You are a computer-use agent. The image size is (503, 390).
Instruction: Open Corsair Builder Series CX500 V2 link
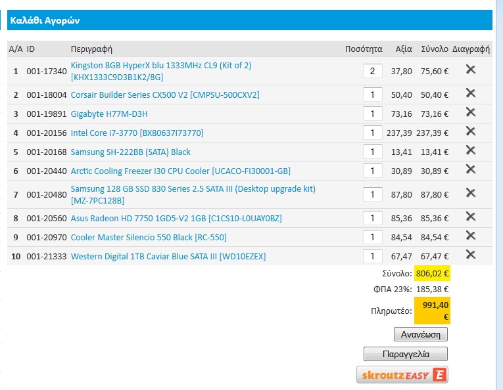(x=165, y=95)
